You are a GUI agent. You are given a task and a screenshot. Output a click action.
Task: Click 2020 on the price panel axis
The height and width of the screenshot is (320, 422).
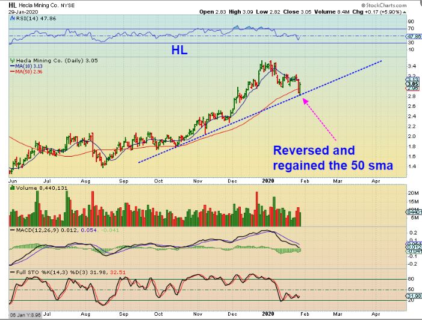click(268, 181)
